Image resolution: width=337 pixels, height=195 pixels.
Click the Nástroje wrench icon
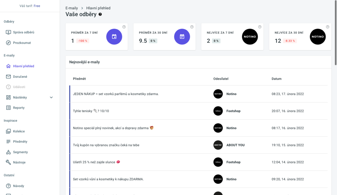pyautogui.click(x=8, y=162)
